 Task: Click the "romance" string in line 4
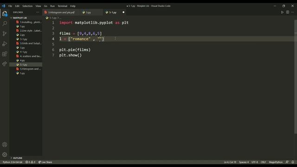pyautogui.click(x=80, y=39)
